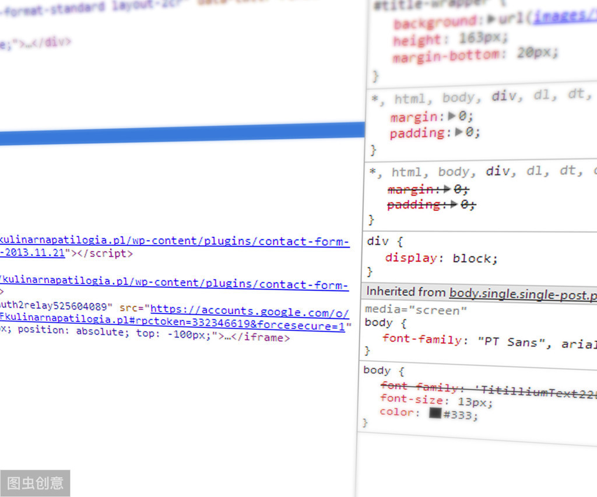Viewport: 597px width, 497px height.
Task: Select the collapsed …</div> line near the top
Action: pos(36,43)
